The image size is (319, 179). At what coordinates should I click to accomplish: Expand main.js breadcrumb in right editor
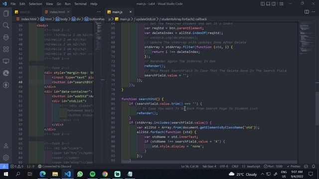[x=123, y=19]
